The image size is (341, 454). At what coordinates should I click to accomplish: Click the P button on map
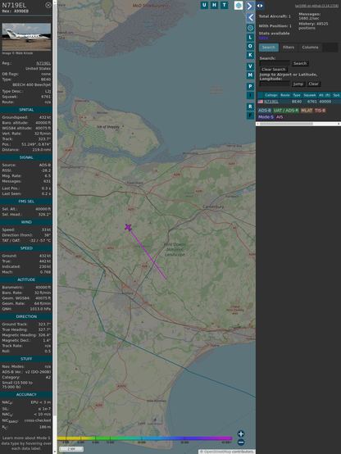(250, 86)
